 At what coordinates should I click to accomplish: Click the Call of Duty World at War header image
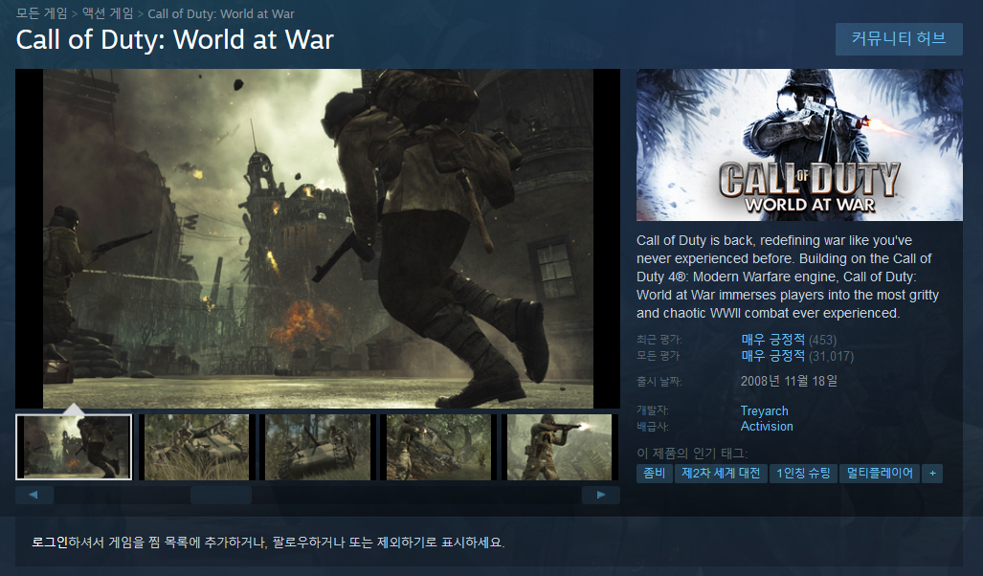pos(799,144)
